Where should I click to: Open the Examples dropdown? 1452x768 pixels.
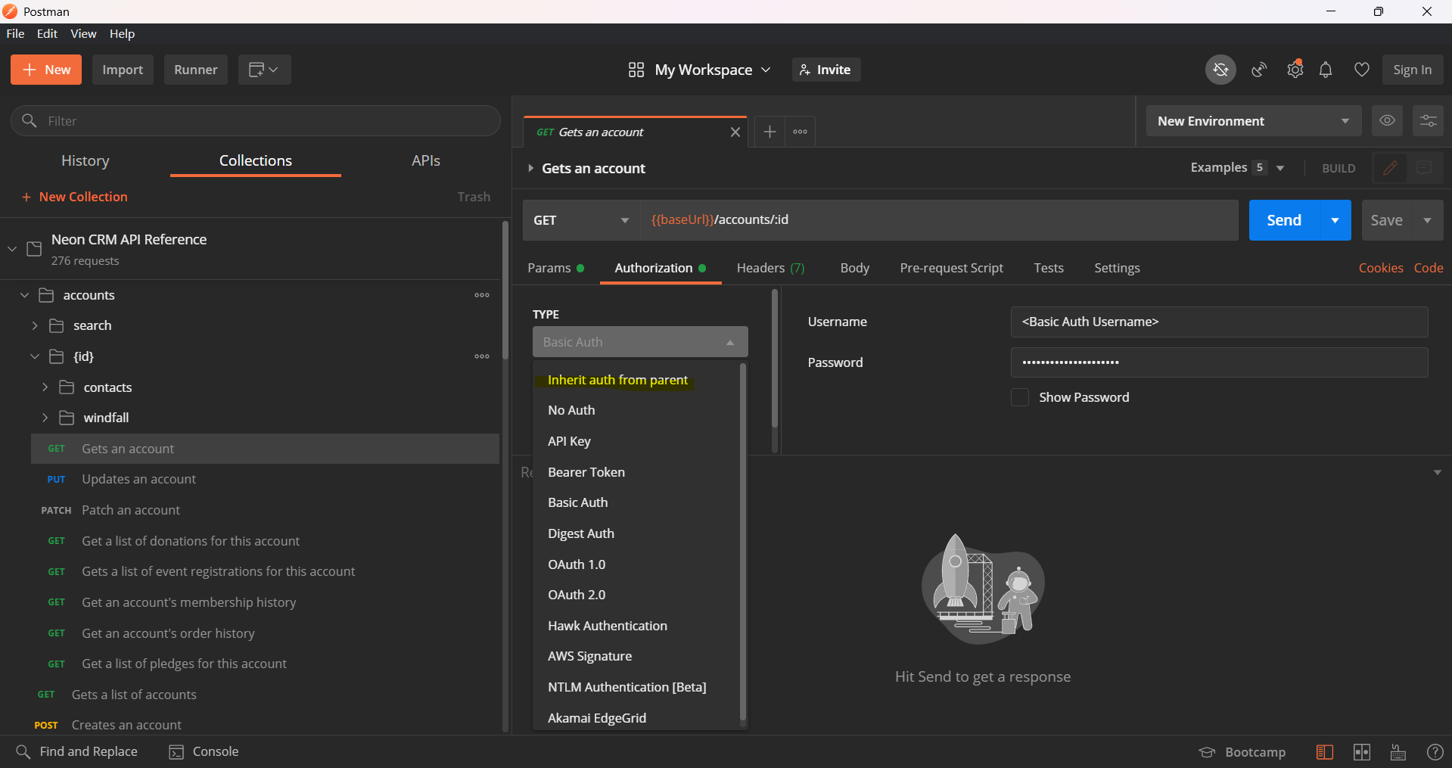point(1238,167)
